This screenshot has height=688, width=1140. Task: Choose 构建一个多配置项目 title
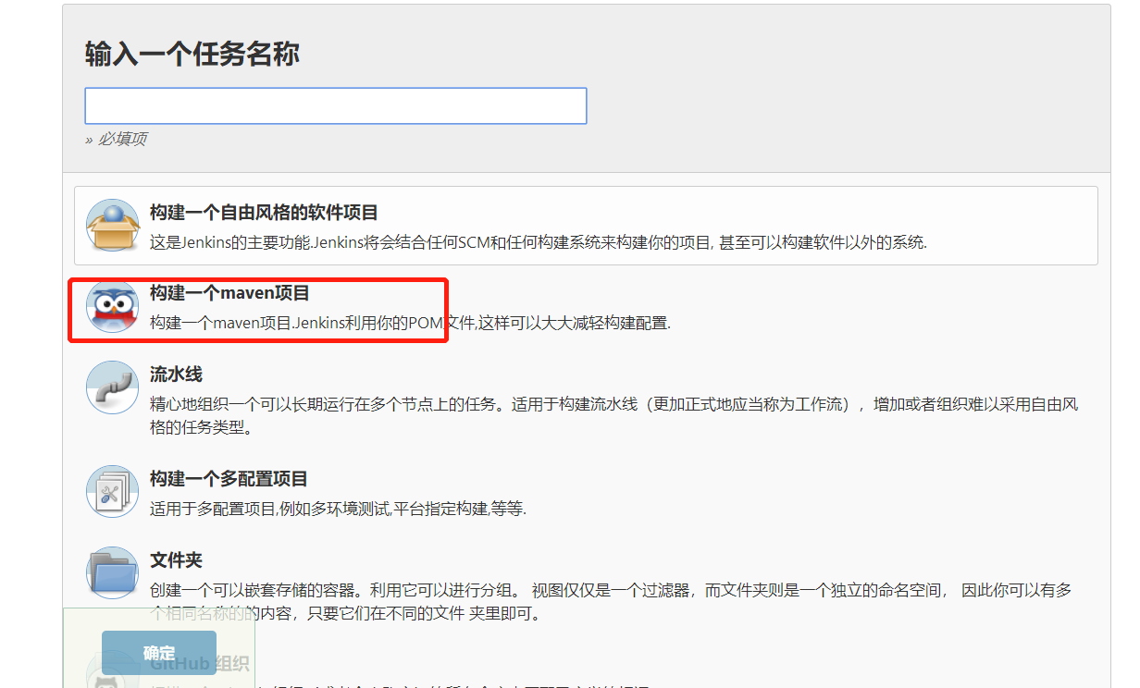(229, 479)
